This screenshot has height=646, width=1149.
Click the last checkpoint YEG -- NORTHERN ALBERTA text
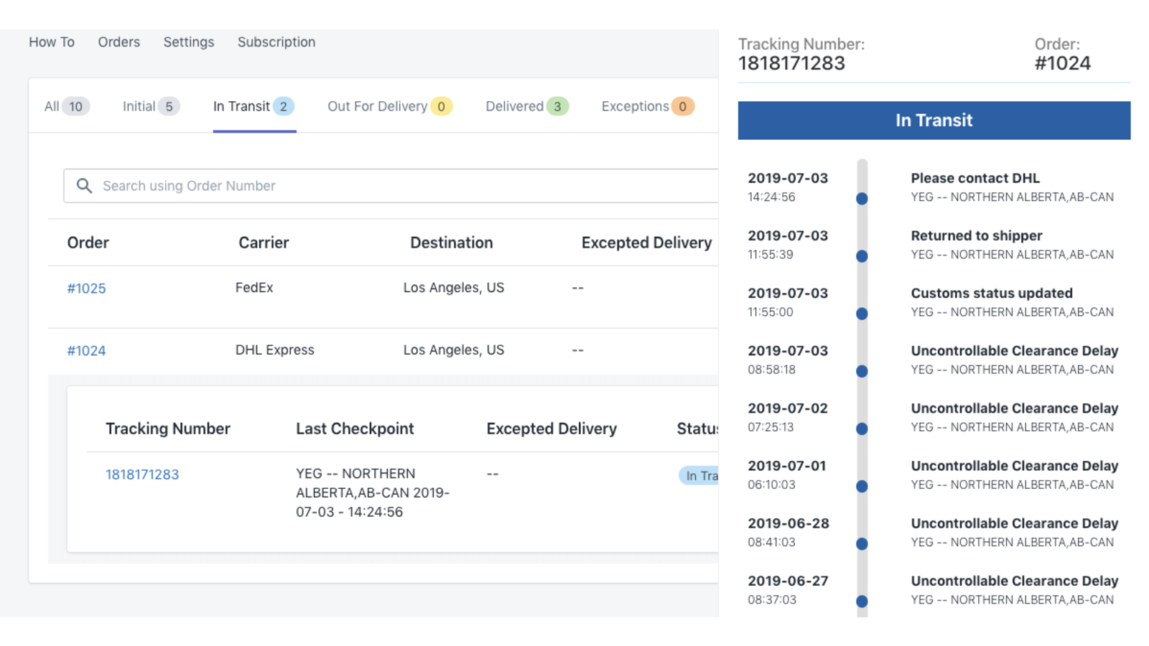coord(373,492)
